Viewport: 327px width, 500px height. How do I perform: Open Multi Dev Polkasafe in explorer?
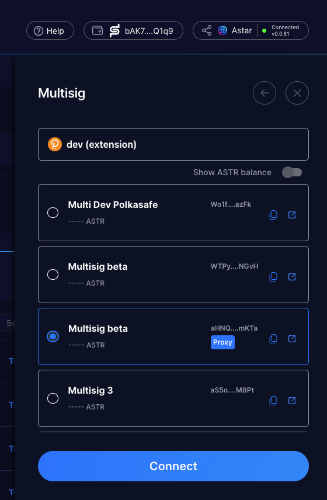pyautogui.click(x=292, y=215)
